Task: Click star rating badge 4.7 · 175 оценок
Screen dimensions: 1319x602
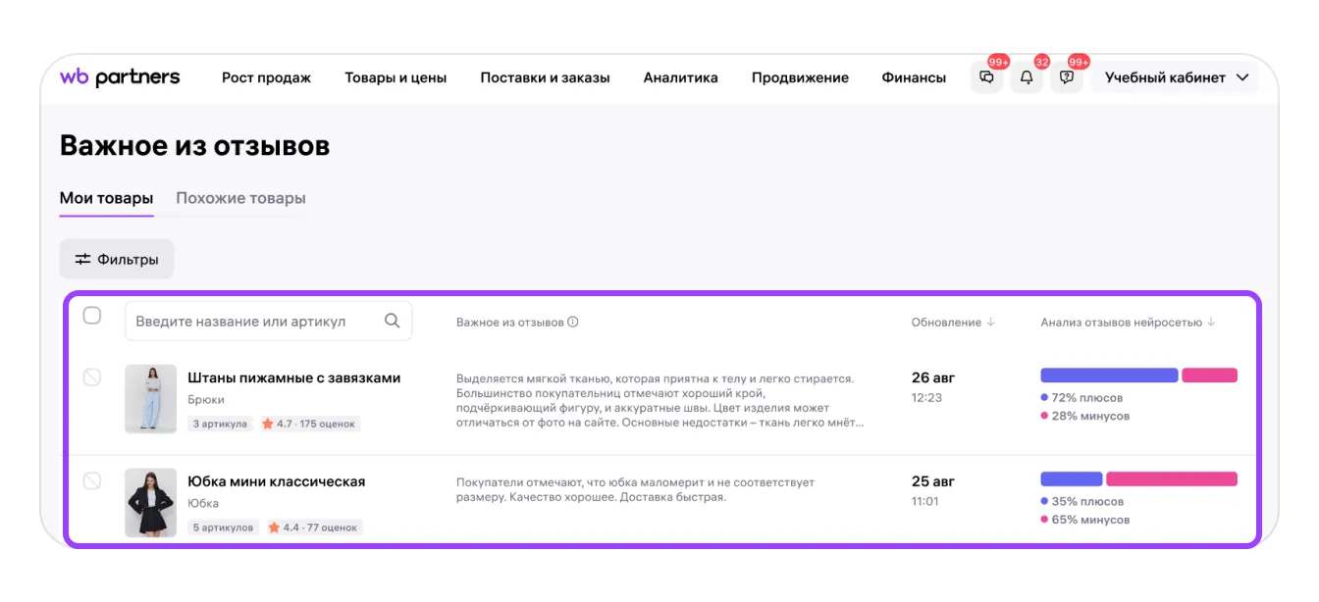Action: coord(310,424)
